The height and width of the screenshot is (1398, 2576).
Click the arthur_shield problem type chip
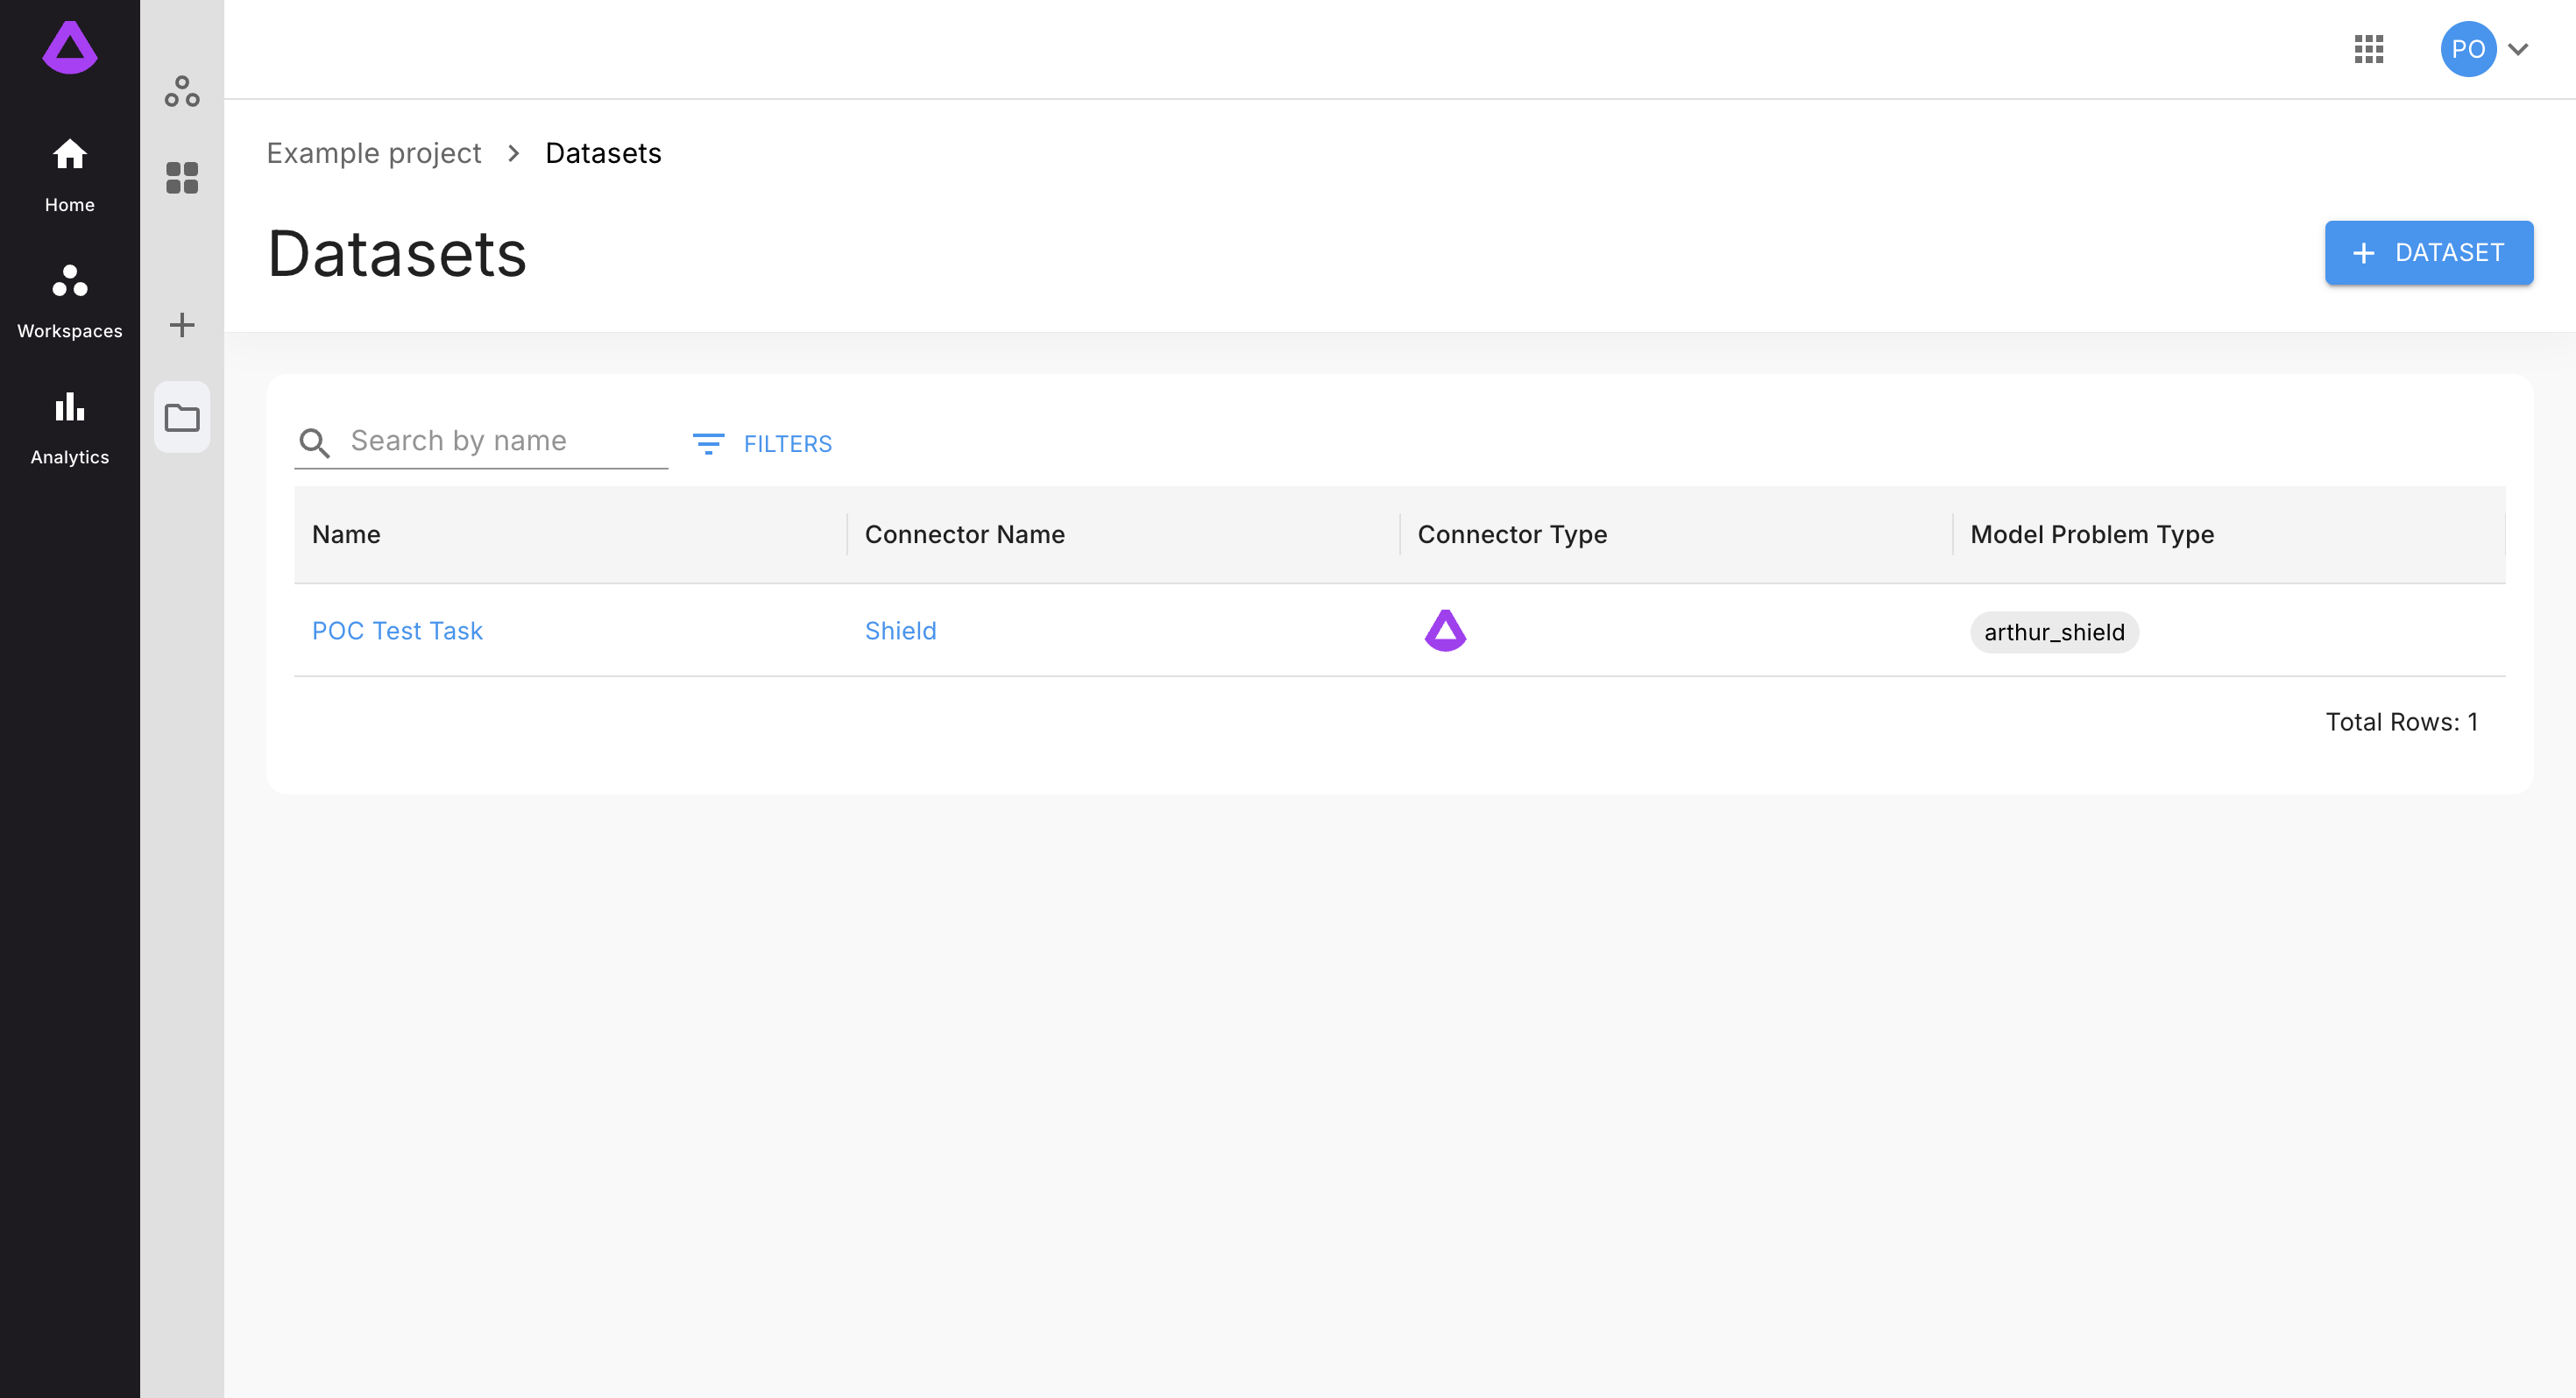click(2054, 632)
